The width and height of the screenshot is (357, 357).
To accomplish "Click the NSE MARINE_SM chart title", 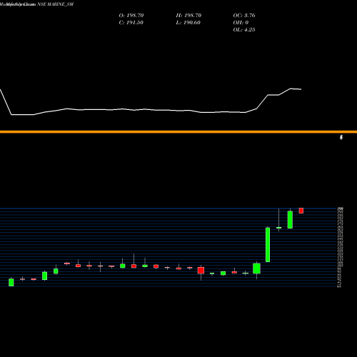I will click(37, 4).
